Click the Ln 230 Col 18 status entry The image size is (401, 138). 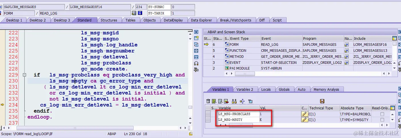[x=135, y=134]
